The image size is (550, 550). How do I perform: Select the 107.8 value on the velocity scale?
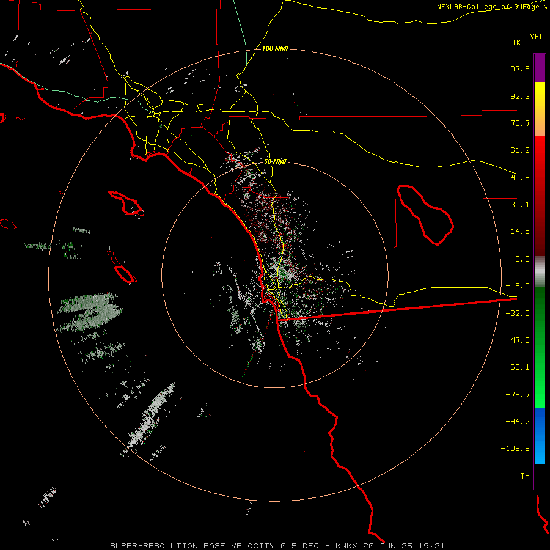[518, 68]
